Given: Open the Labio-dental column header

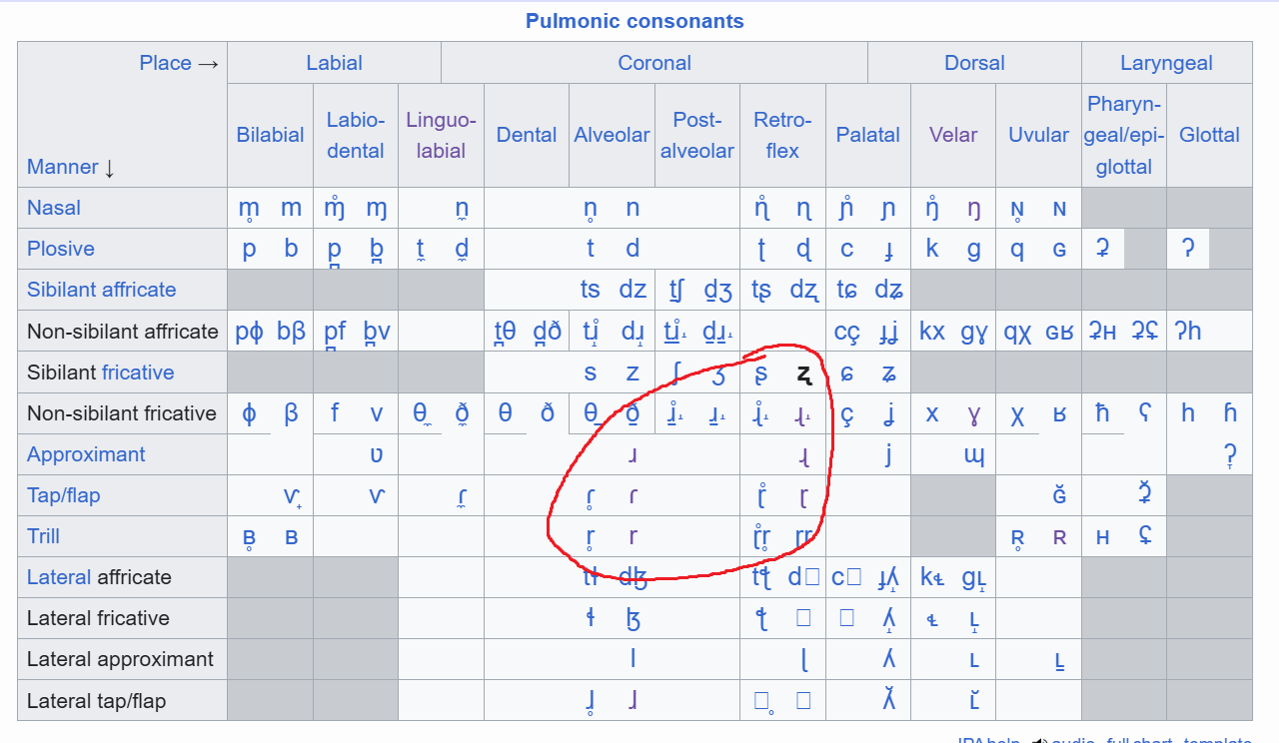Looking at the screenshot, I should click(x=356, y=135).
